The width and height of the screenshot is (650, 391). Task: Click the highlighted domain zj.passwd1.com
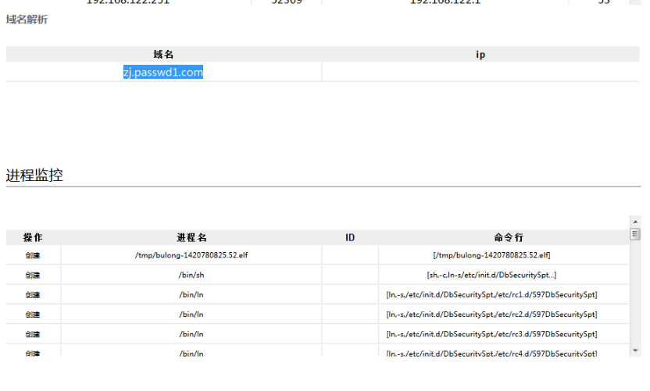[x=163, y=72]
